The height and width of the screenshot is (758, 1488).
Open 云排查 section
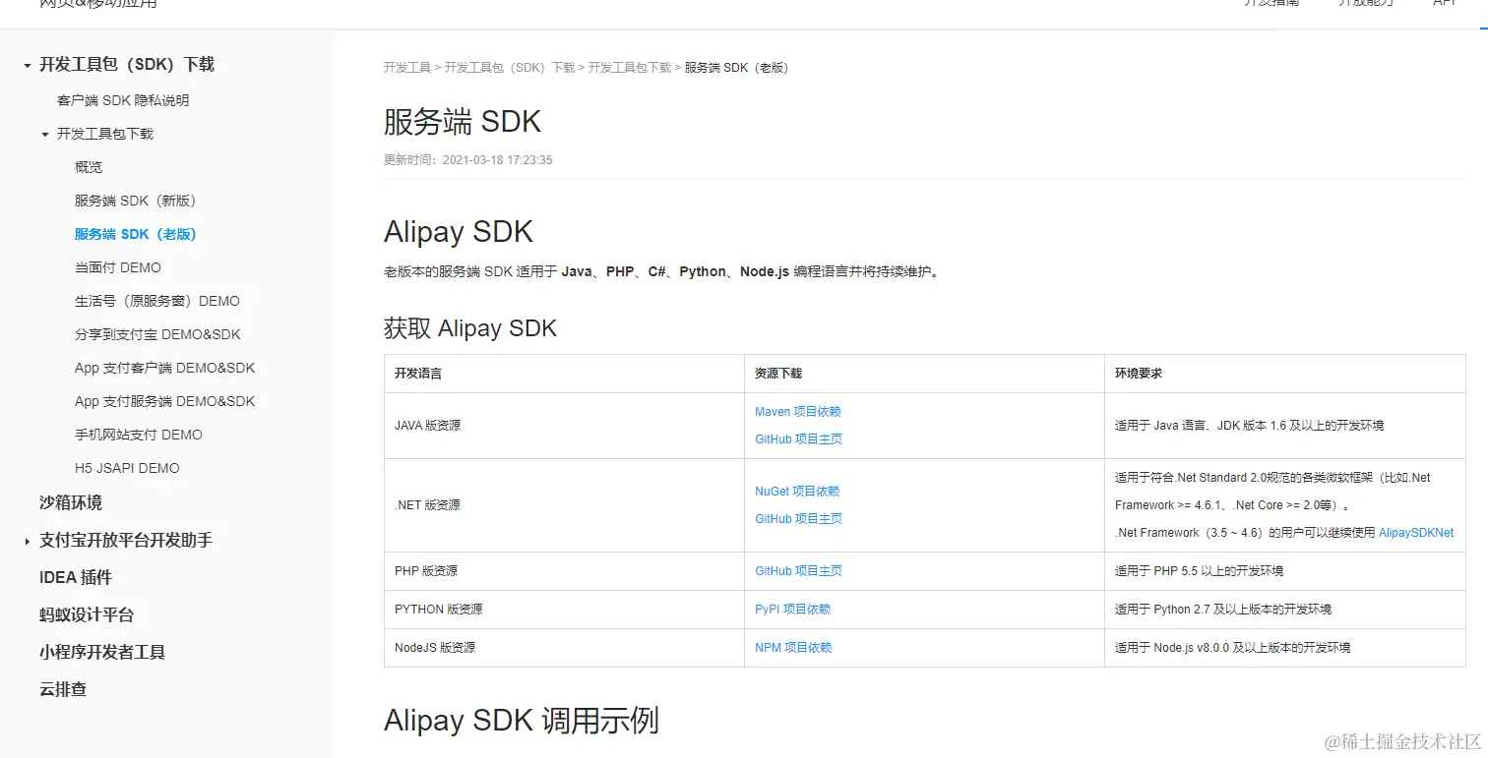tap(63, 689)
